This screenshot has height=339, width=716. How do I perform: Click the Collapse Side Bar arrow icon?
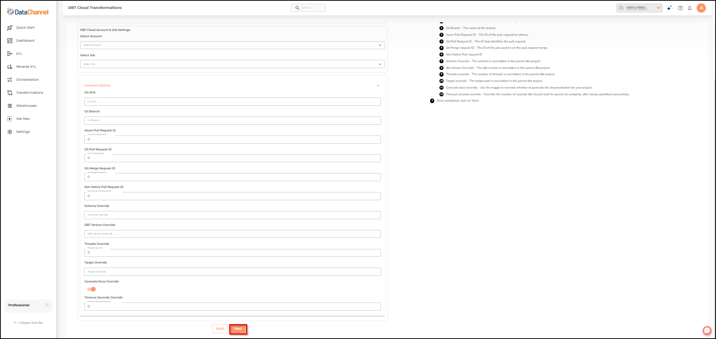tap(15, 323)
